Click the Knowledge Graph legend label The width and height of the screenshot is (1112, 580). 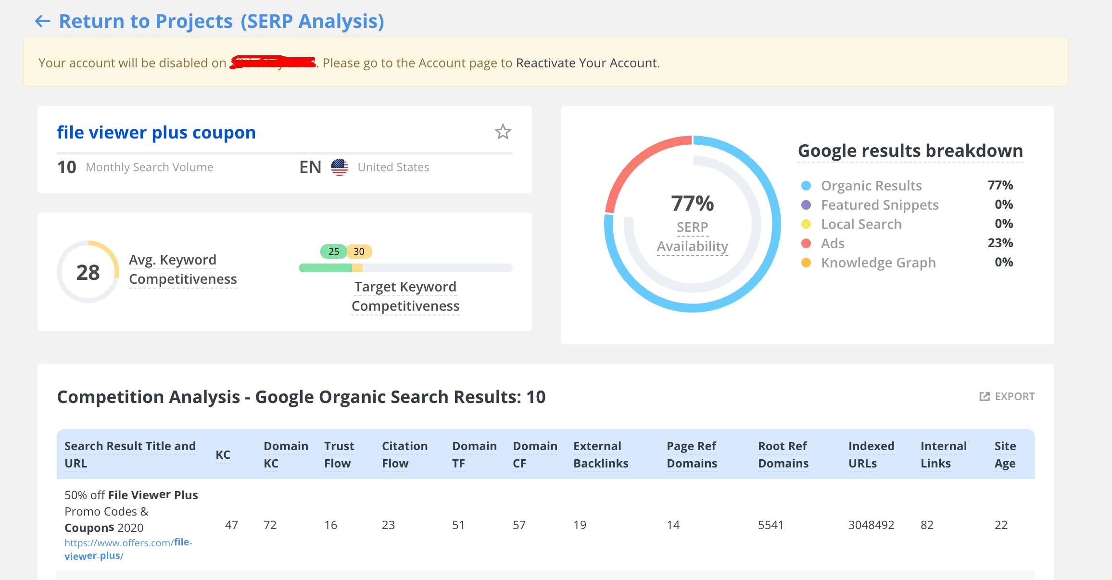coord(878,263)
